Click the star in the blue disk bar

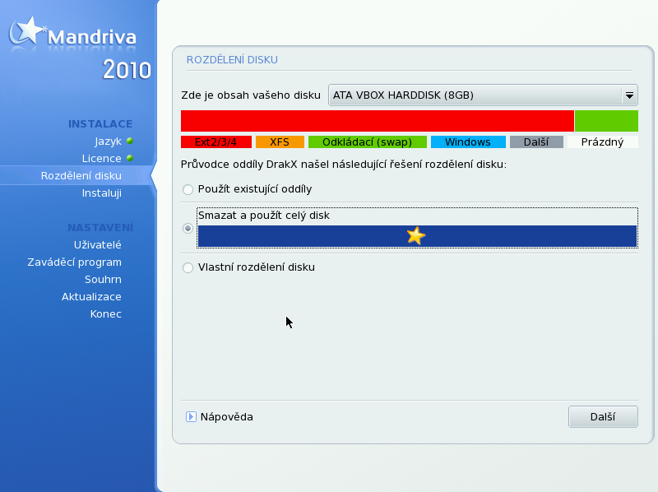(x=416, y=235)
